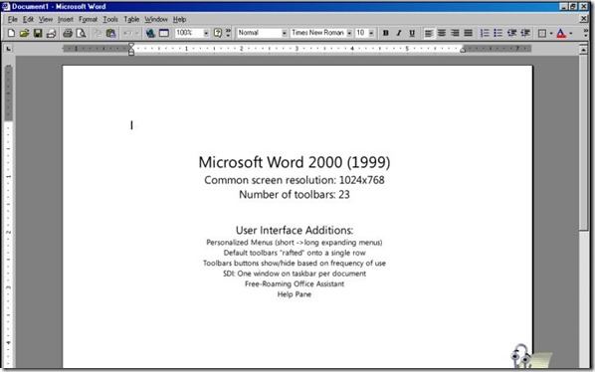
Task: Justify the paragraph text
Action: click(x=469, y=33)
